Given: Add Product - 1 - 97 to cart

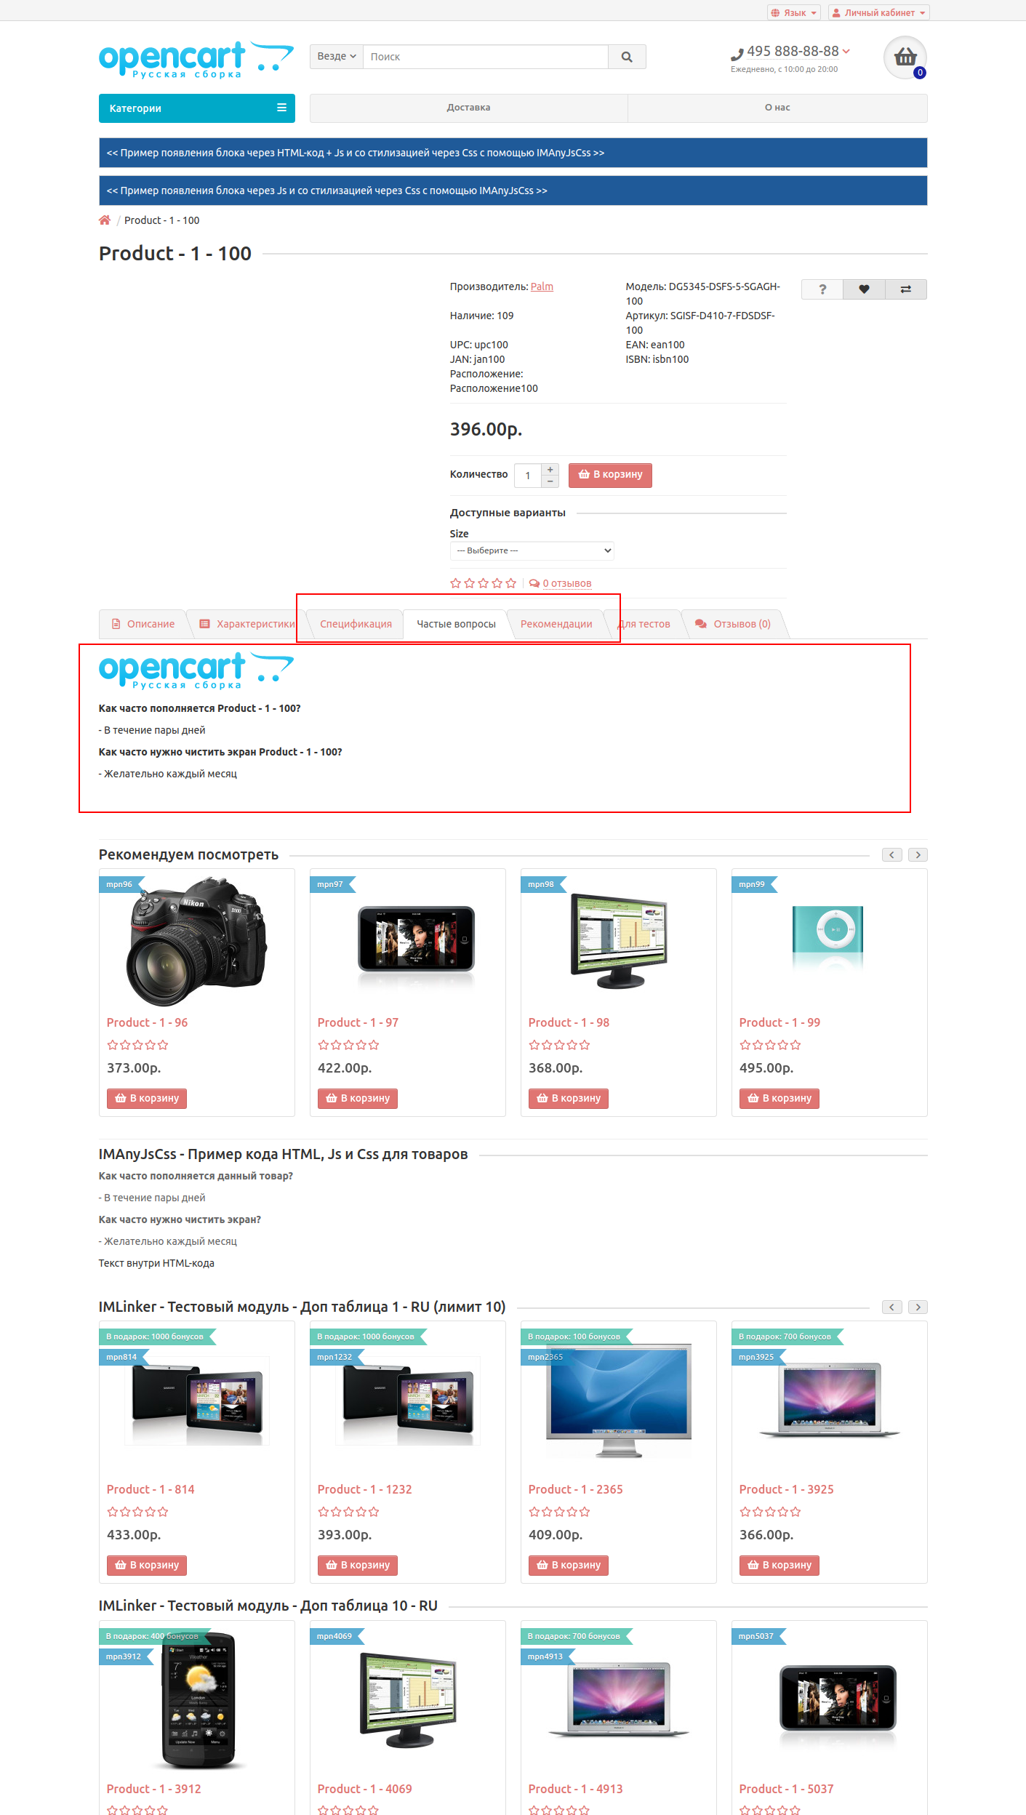Looking at the screenshot, I should 358,1098.
